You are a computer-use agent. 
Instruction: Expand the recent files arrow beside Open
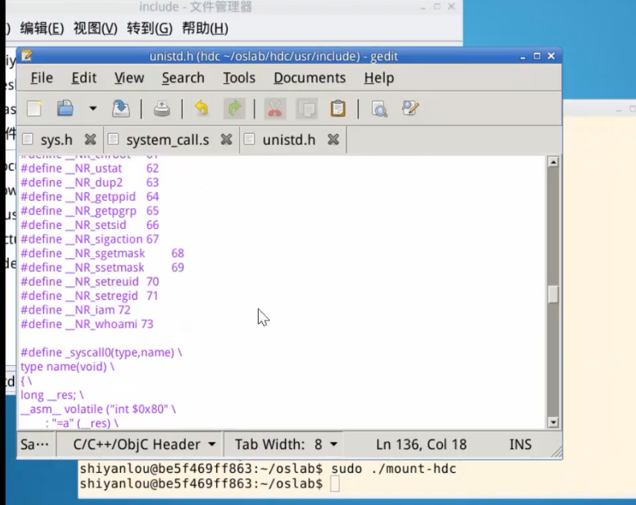(x=93, y=109)
